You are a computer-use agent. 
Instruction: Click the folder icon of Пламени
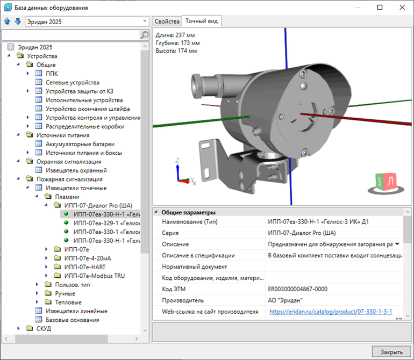48,196
